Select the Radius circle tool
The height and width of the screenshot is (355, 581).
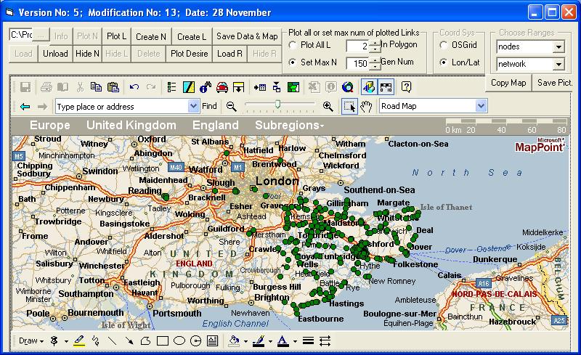click(x=195, y=341)
